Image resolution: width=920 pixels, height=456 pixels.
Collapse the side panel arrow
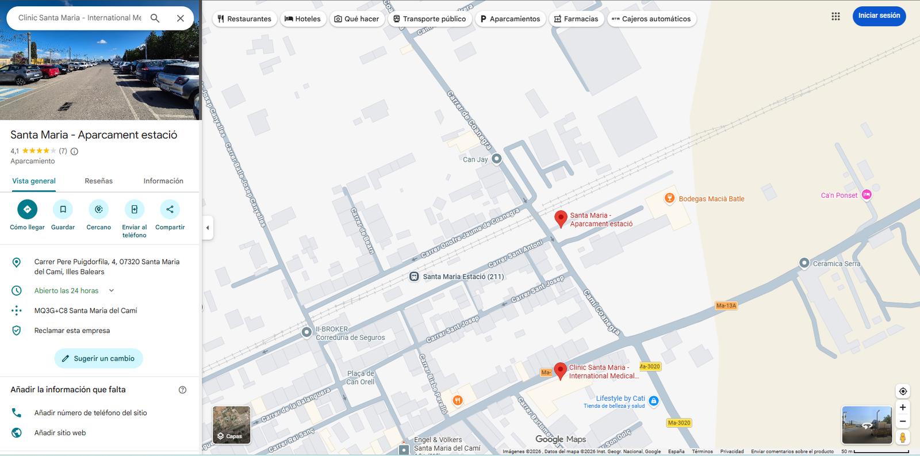[x=208, y=228]
